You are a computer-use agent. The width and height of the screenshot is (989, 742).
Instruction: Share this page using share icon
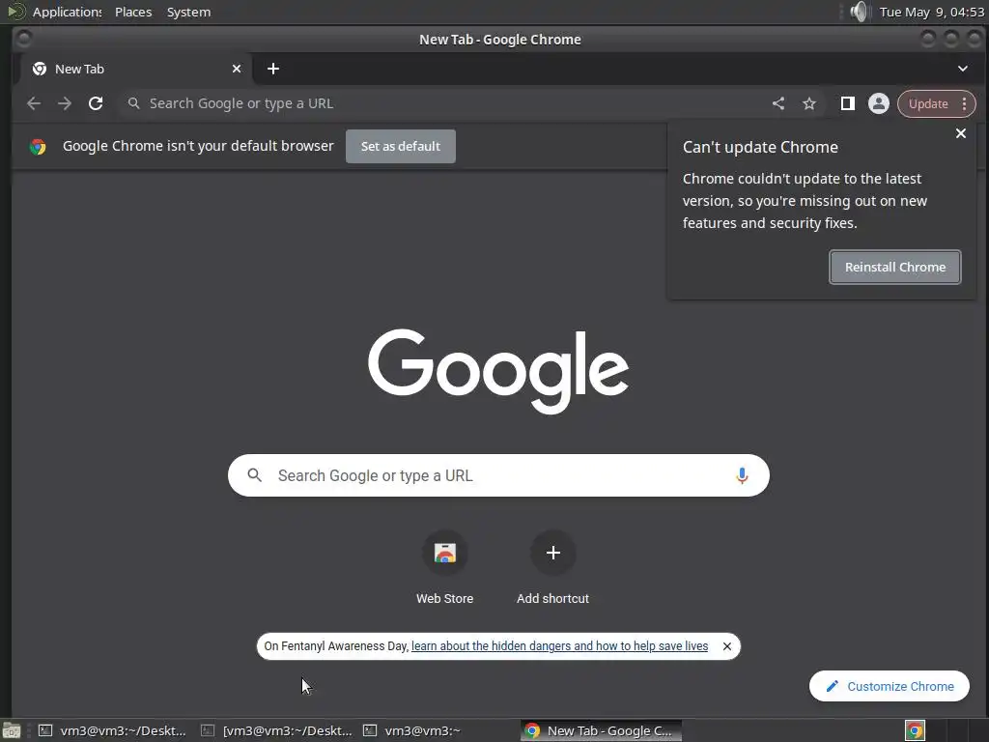tap(778, 103)
